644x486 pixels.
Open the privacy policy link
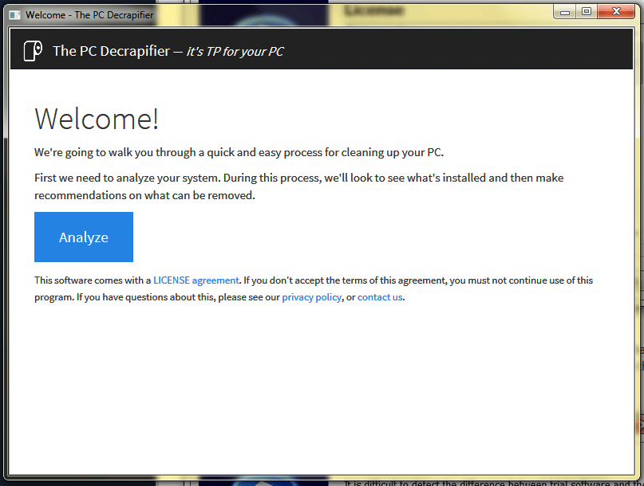[312, 297]
